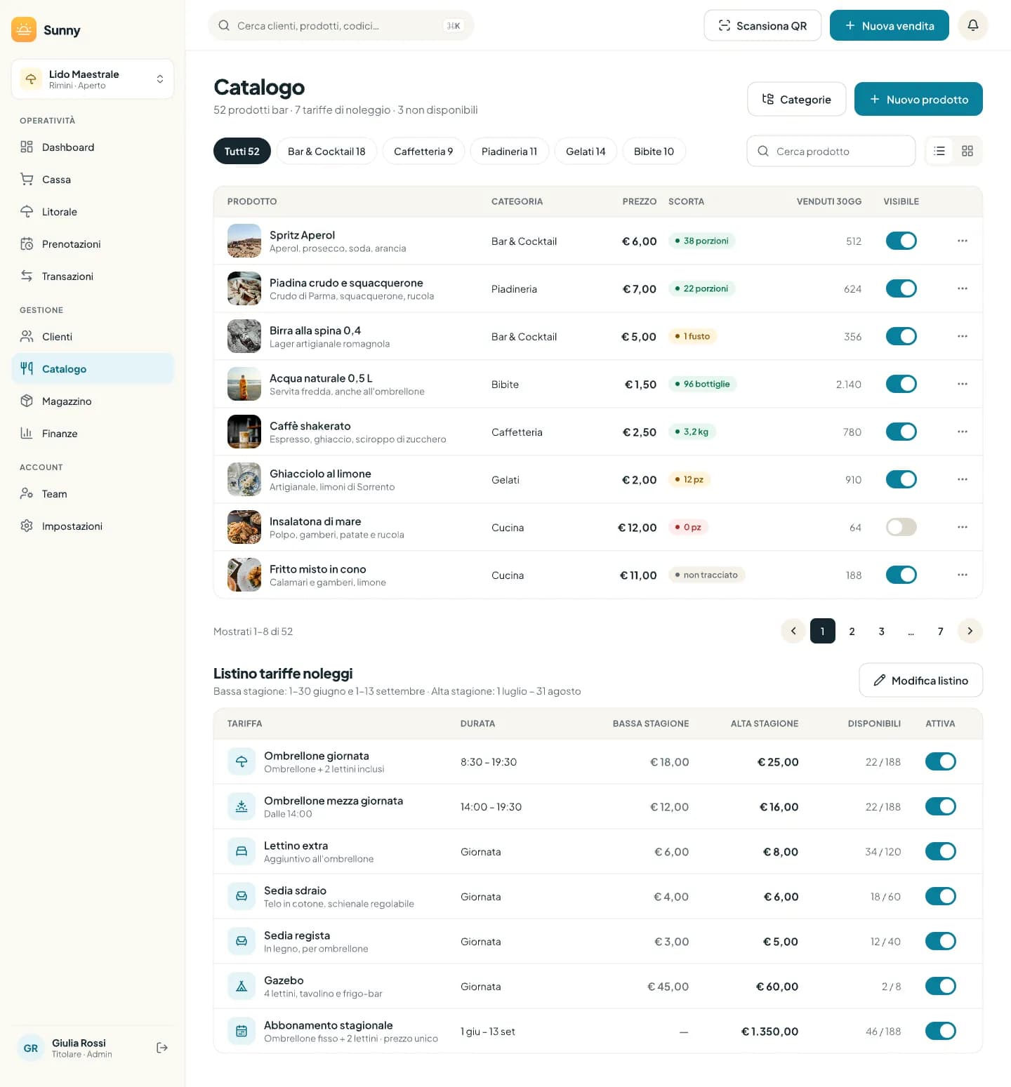
Task: Navigate to Prenotazioni
Action: click(x=93, y=244)
